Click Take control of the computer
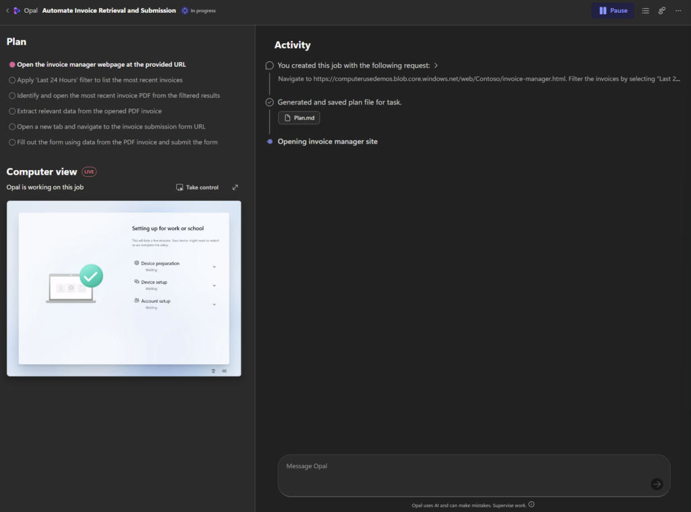Screen dimensions: 691x512 click(197, 188)
